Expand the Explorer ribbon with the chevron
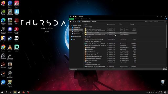This screenshot has width=168, height=94. [x=165, y=19]
